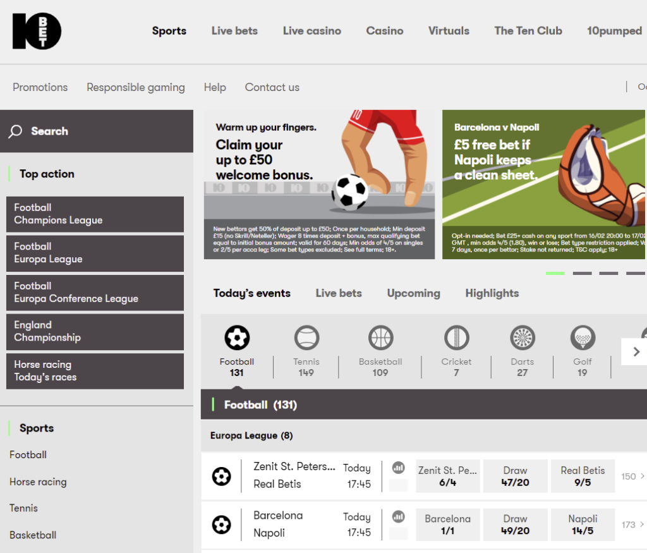Open Horse racing Today's races
The height and width of the screenshot is (553, 647).
(95, 371)
